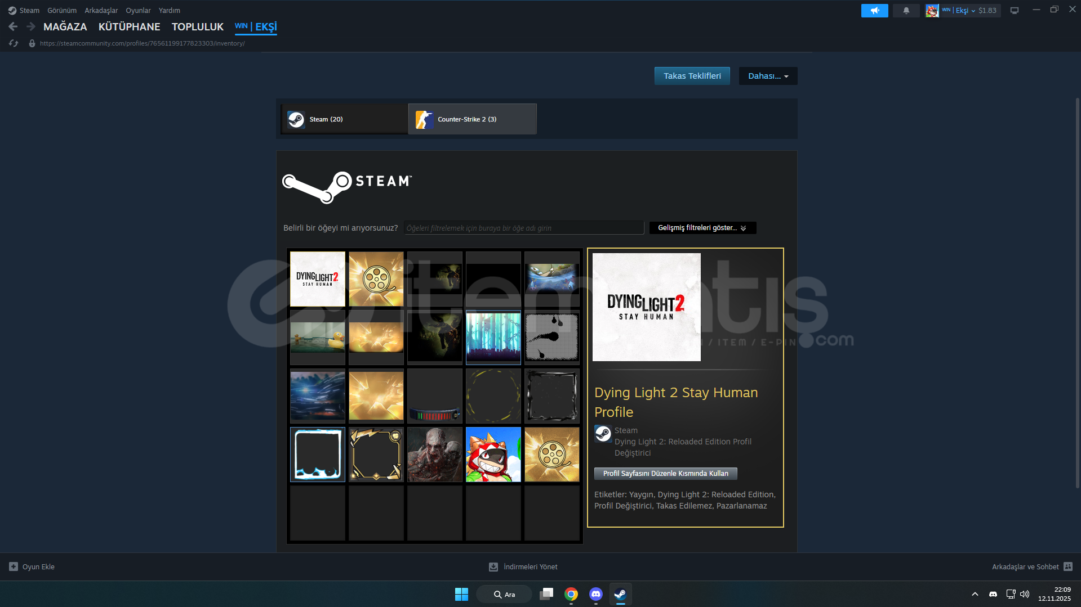Open the Yardım menu

point(170,11)
